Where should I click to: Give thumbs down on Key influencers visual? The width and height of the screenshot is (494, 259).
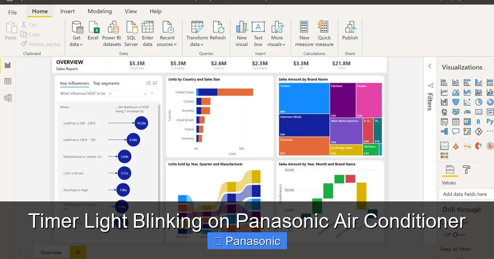[x=155, y=83]
